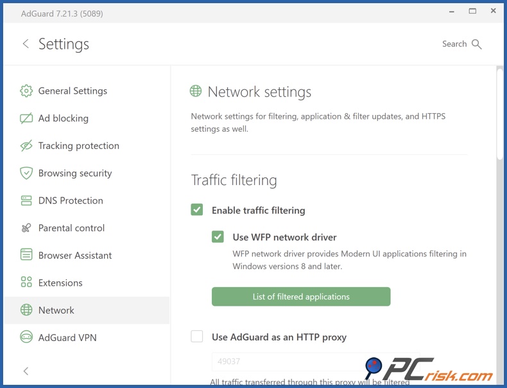Click the HTTP proxy port input field
This screenshot has height=388, width=507.
tap(282, 362)
